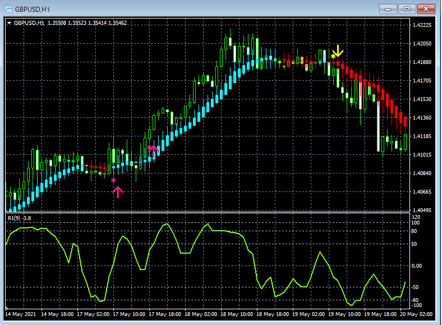Click price level 1.42050 on the scale
Screen dimensions: 442x325
pos(422,43)
